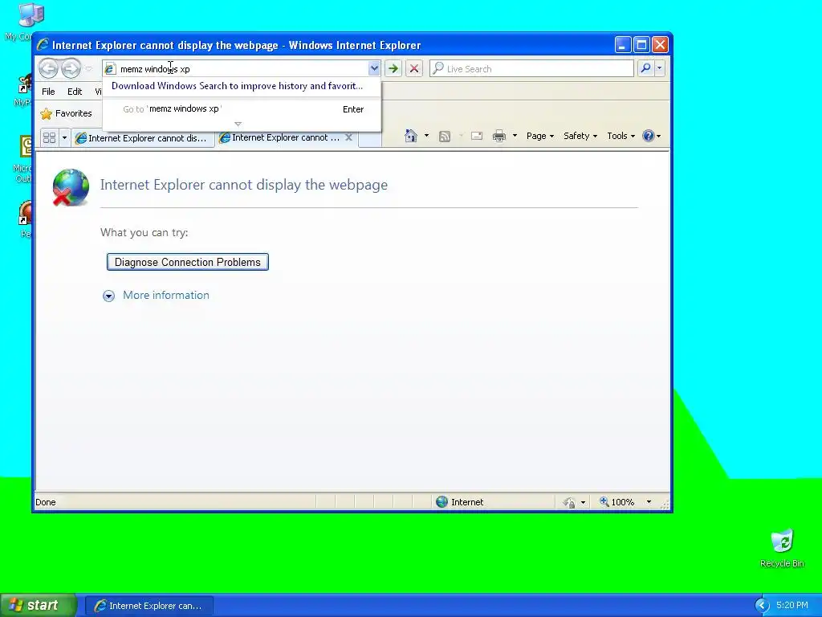Open the Page menu
This screenshot has height=617, width=822.
[x=540, y=136]
